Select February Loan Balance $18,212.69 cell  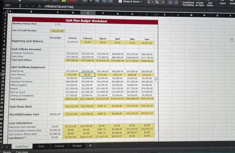click(x=86, y=137)
